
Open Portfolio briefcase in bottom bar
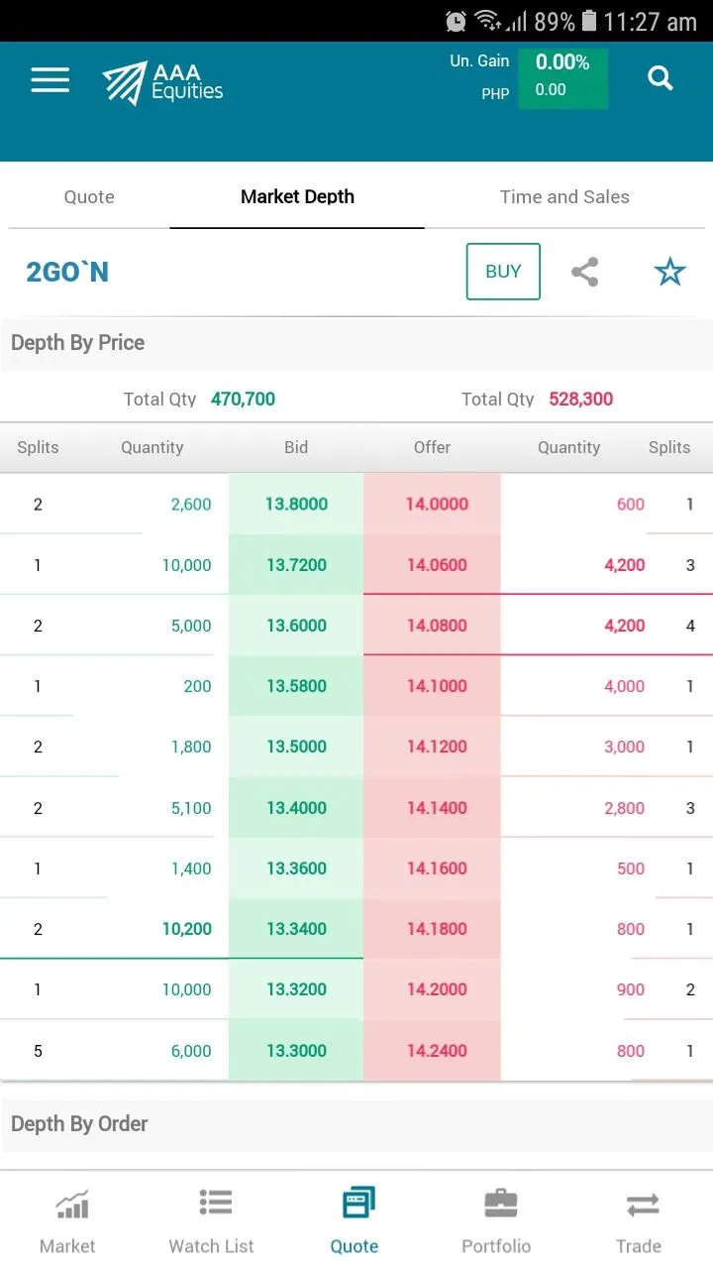(497, 1221)
